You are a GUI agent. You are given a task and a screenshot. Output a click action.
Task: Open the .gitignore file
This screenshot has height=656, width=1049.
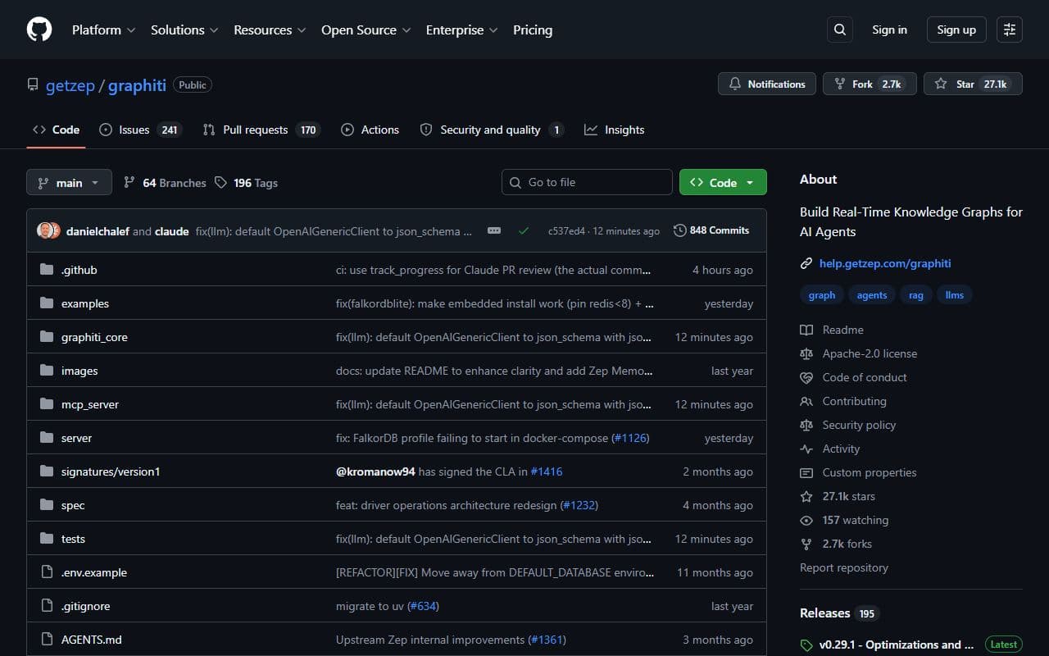[x=85, y=606]
